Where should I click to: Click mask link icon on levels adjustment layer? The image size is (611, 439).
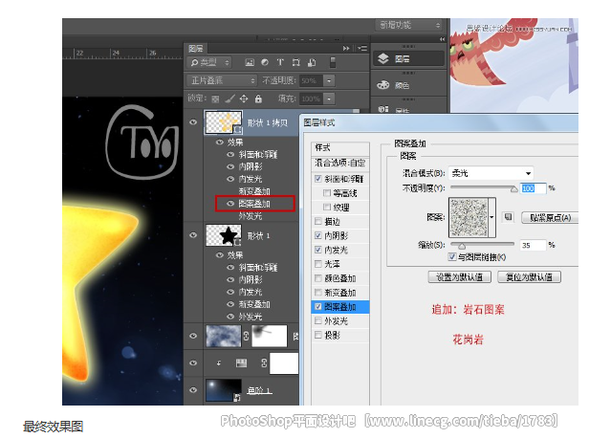coord(264,363)
